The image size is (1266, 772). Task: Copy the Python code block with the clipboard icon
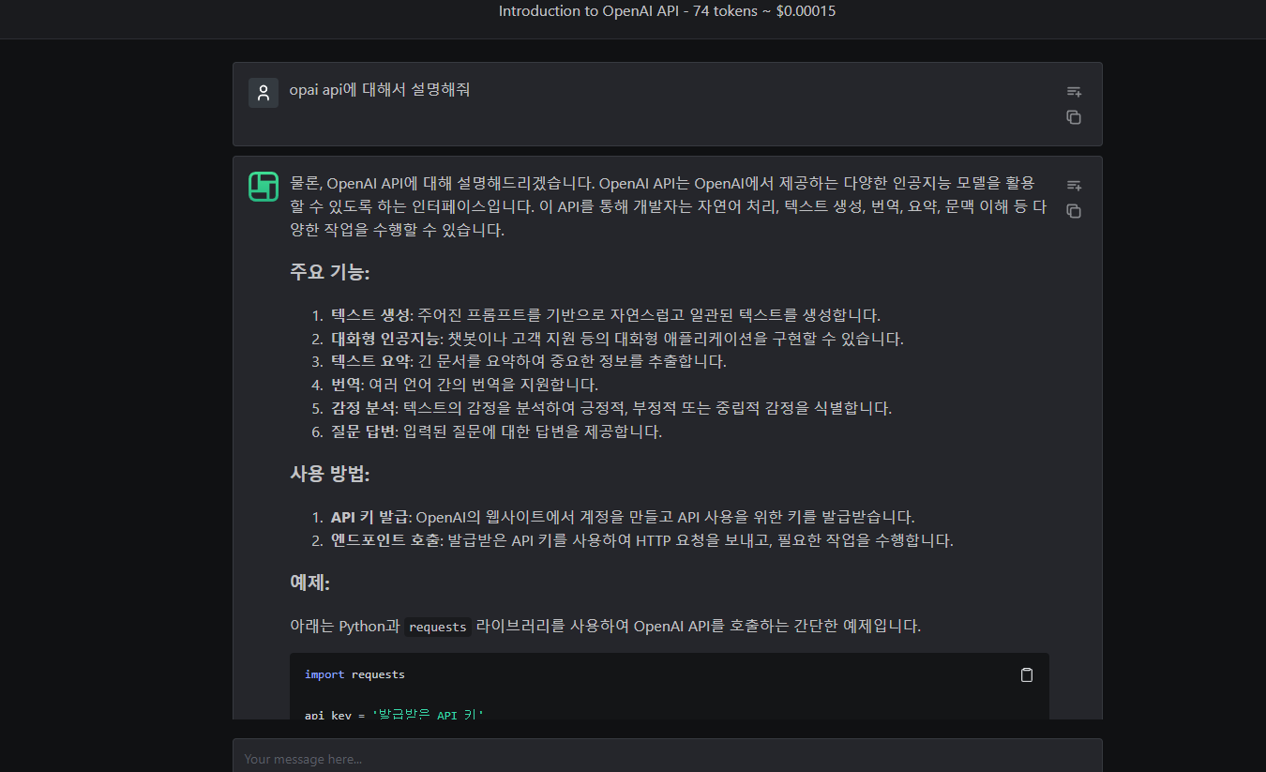coord(1026,674)
